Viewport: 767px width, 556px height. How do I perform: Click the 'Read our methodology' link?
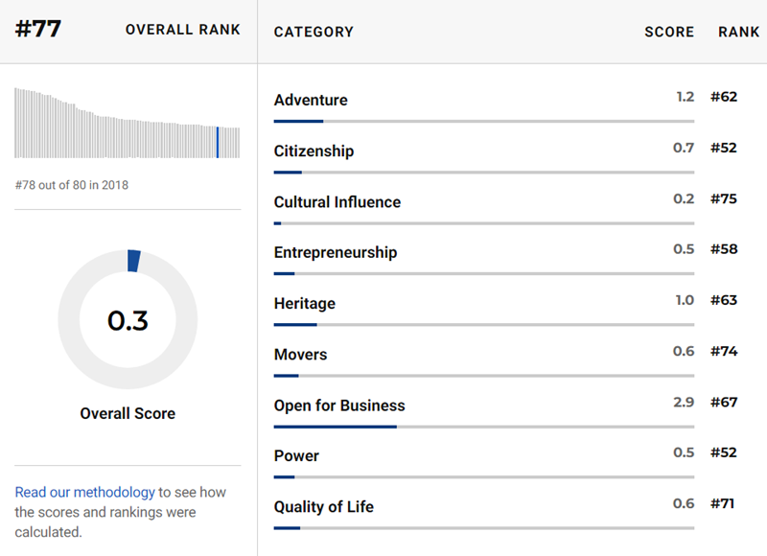tap(84, 492)
